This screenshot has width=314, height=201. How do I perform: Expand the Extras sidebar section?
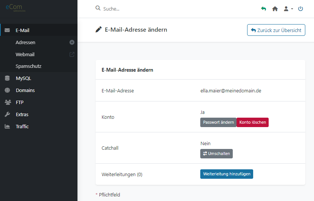click(22, 114)
